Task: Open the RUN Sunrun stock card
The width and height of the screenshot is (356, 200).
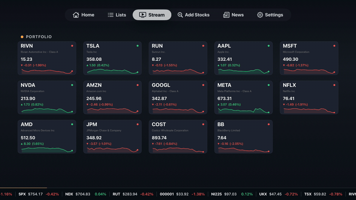Action: pos(178,58)
